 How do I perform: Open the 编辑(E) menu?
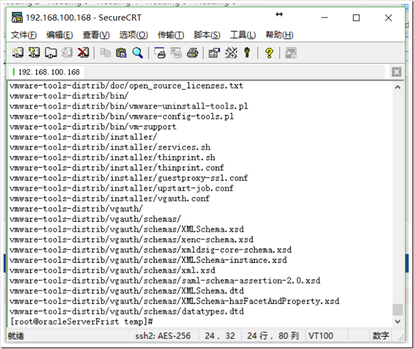(x=59, y=35)
